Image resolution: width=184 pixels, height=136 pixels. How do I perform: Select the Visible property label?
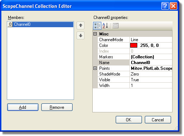tap(105, 80)
